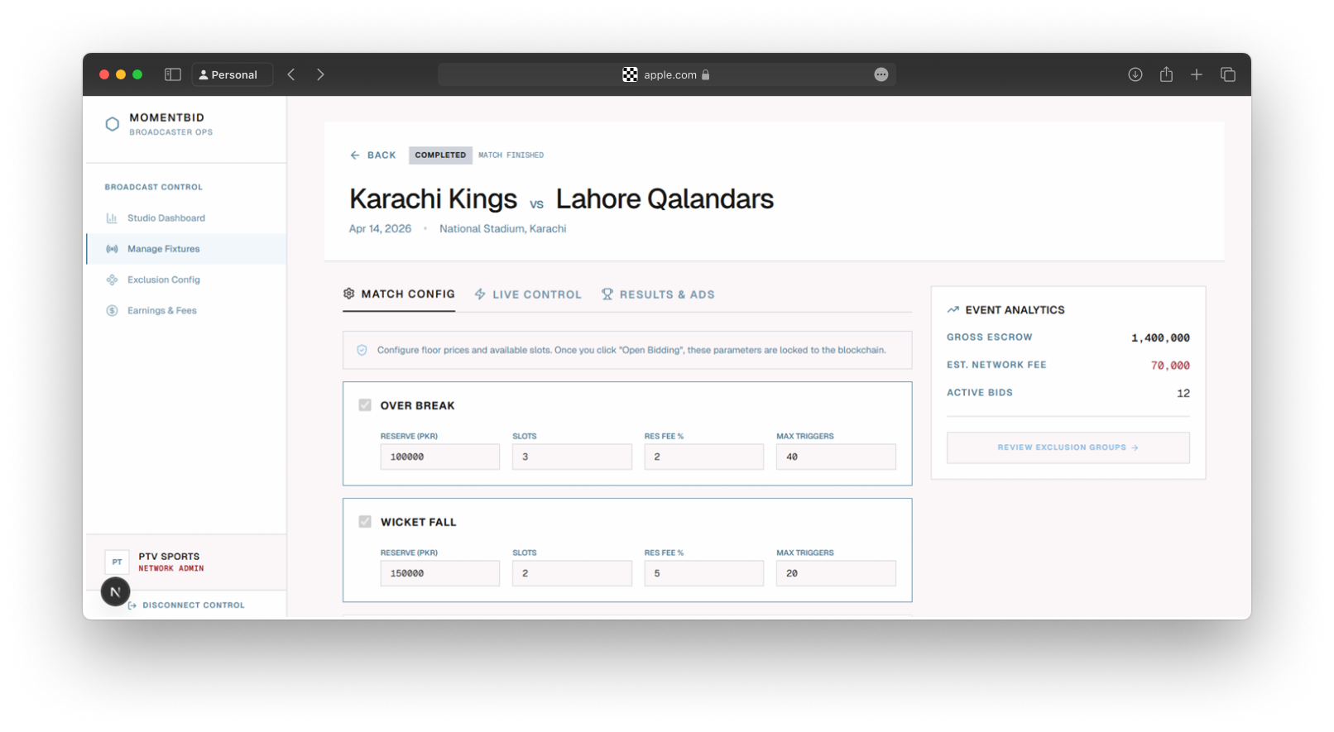
Task: Switch to the Results & Ads tab
Action: tap(658, 294)
